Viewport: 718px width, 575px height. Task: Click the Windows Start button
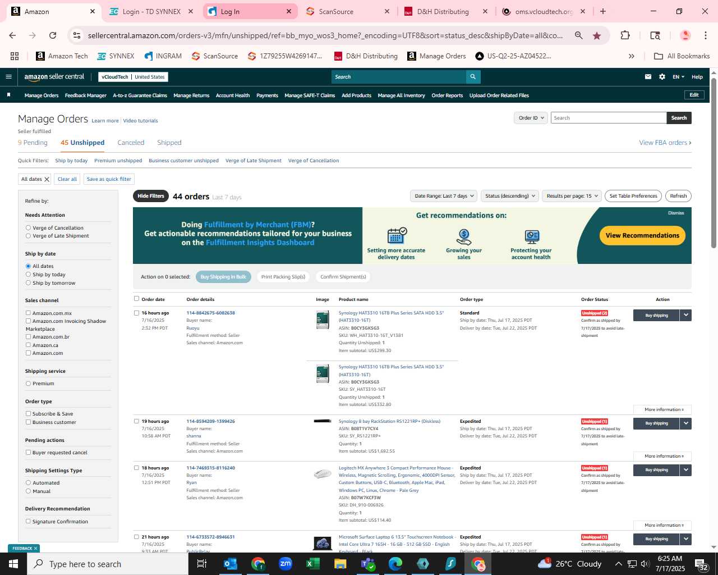coord(13,564)
